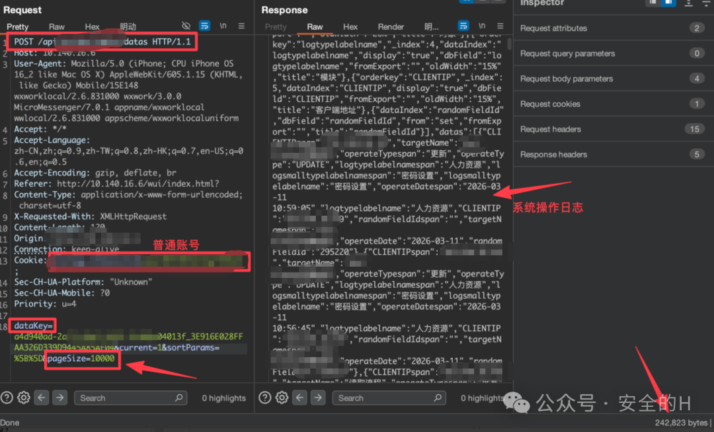Click '0 highlights' label under Request

224,398
